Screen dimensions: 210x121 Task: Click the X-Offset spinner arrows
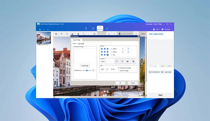click(x=128, y=49)
